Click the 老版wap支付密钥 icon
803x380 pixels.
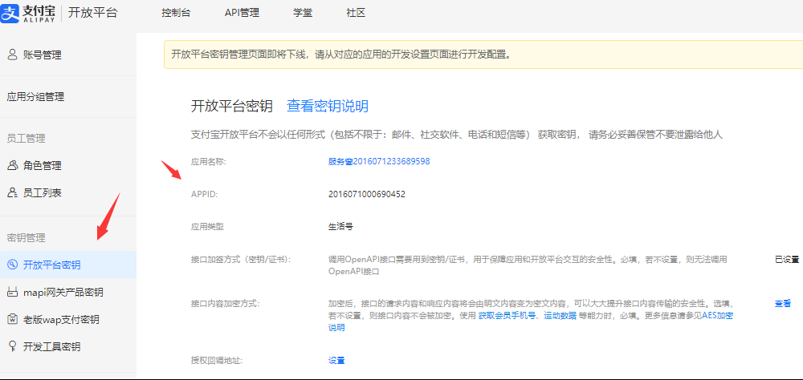(12, 320)
